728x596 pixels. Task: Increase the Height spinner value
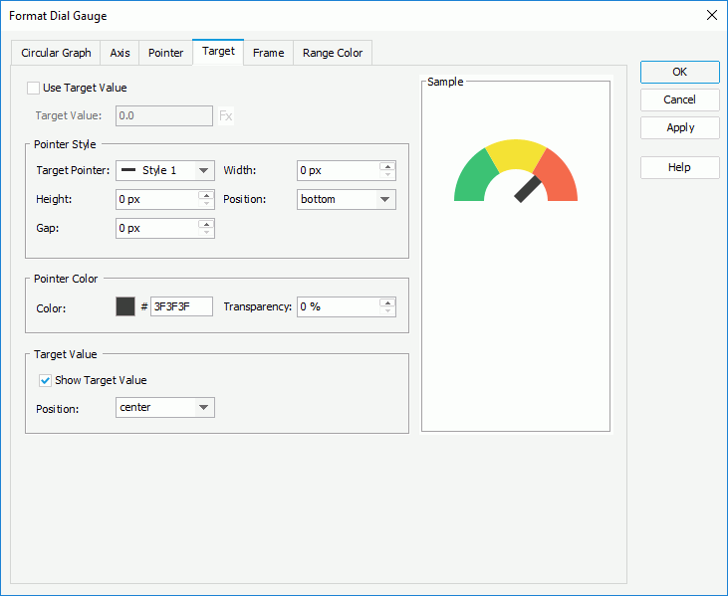tap(206, 195)
